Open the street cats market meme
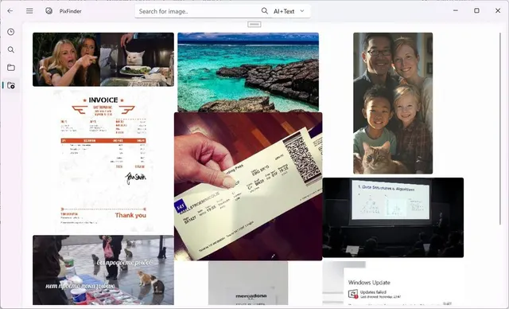Screen dimensions: 509x309 [x=103, y=270]
